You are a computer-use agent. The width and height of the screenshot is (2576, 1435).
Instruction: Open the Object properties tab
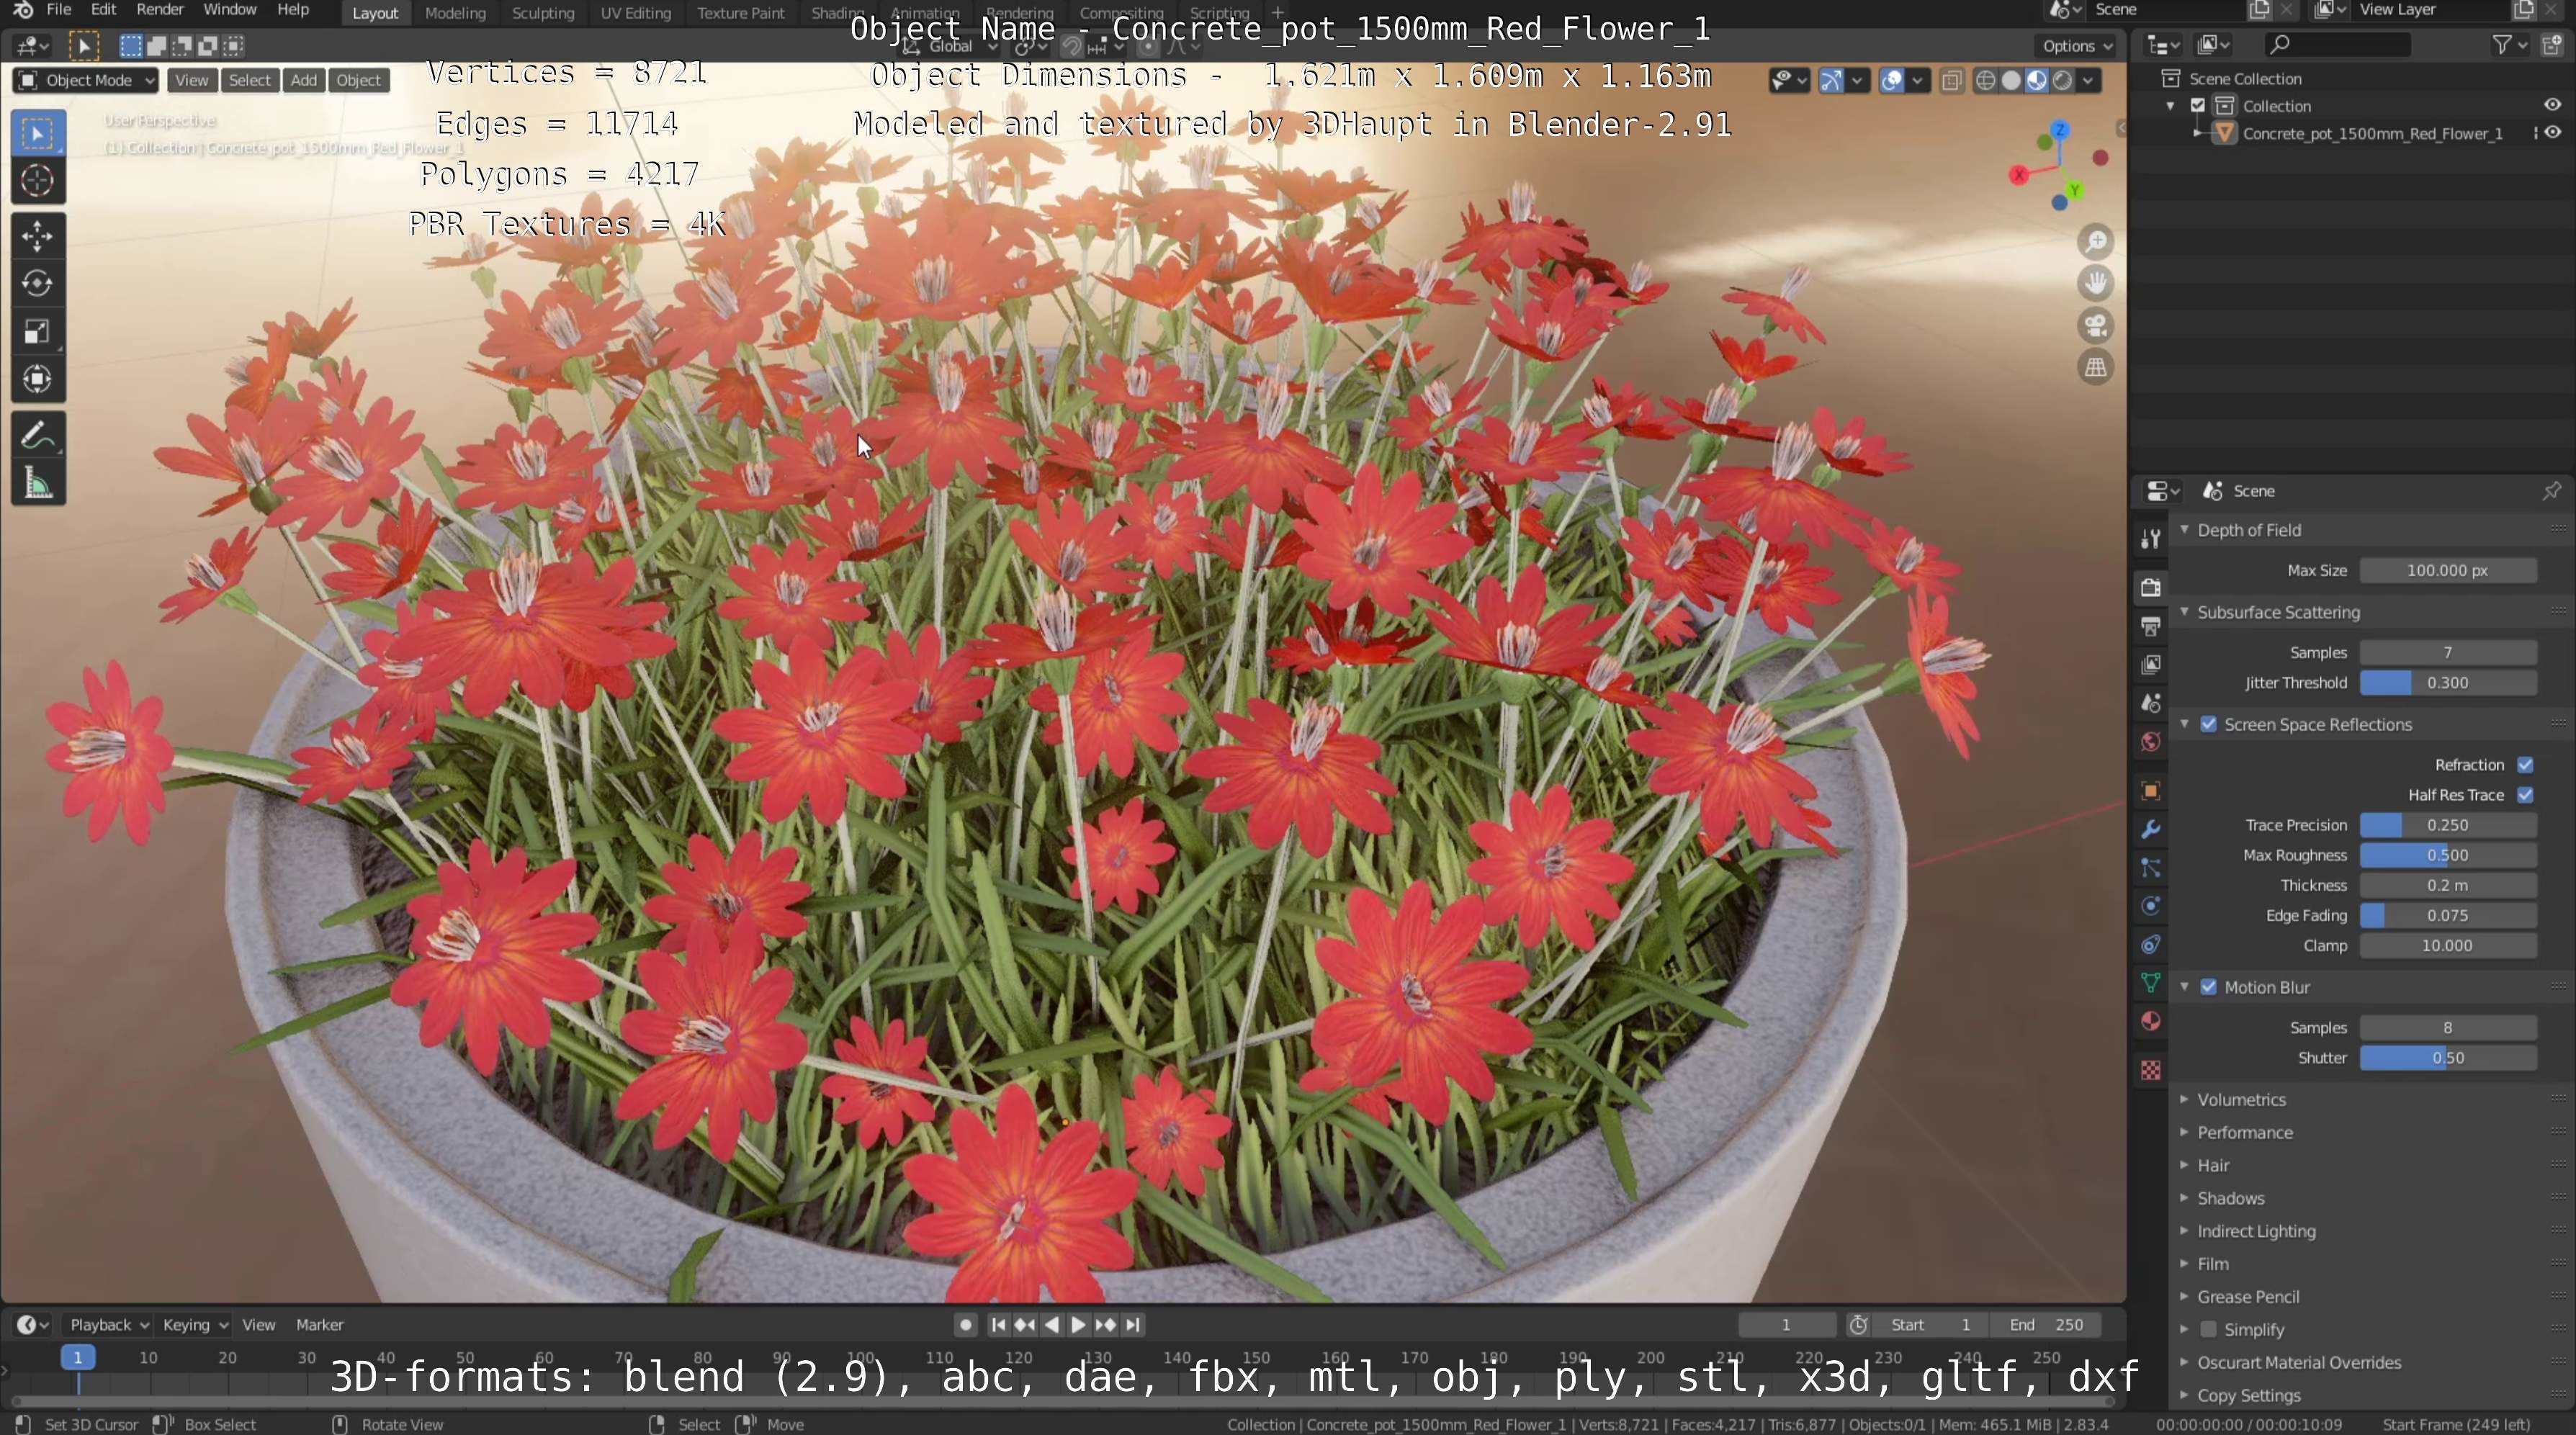click(2151, 791)
